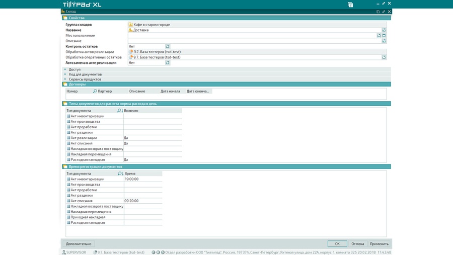
Task: Click the reset icon of Обработка оперативных остатков
Action: click(384, 57)
